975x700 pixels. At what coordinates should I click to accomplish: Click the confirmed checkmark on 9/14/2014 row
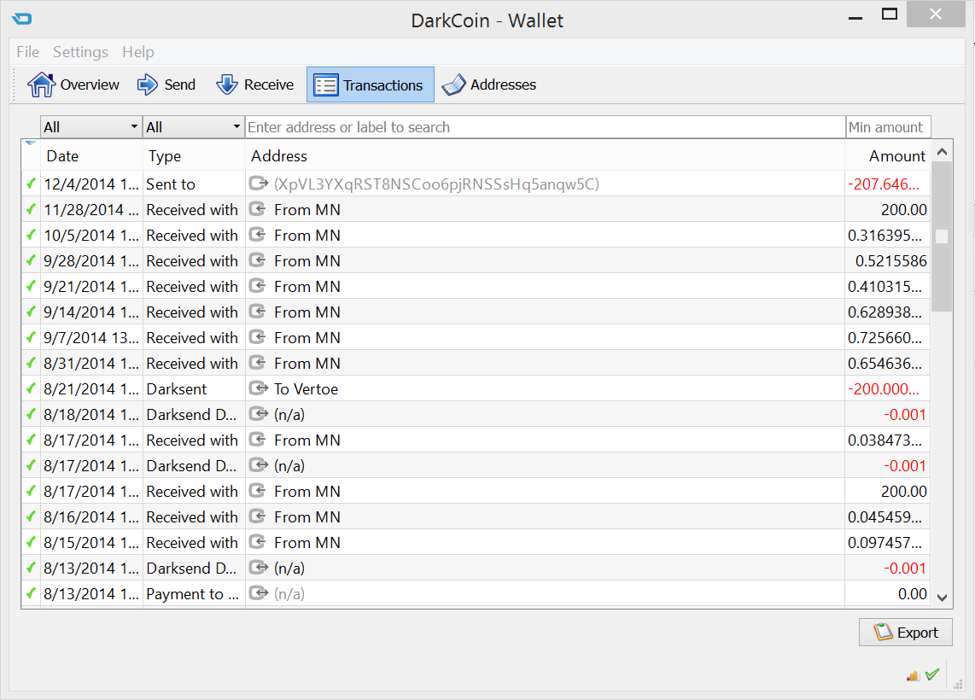point(31,312)
